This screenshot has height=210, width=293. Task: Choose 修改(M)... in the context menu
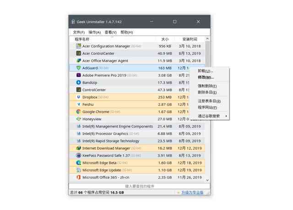click(206, 77)
